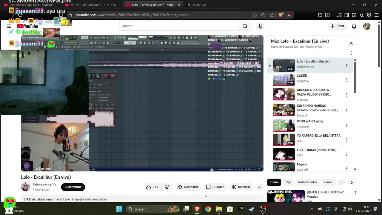Open Google Chrome from taskbar
This screenshot has height=215, width=382.
click(x=208, y=209)
